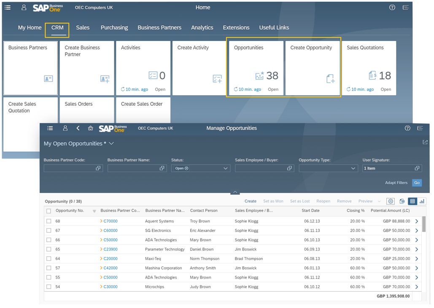Click Create in the opportunity toolbar

(x=251, y=201)
